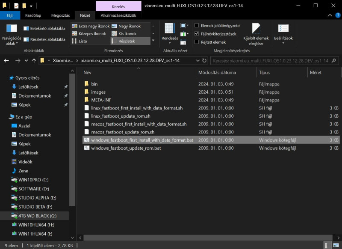
Task: Click the Navigációs ablak pane icon
Action: click(x=12, y=28)
